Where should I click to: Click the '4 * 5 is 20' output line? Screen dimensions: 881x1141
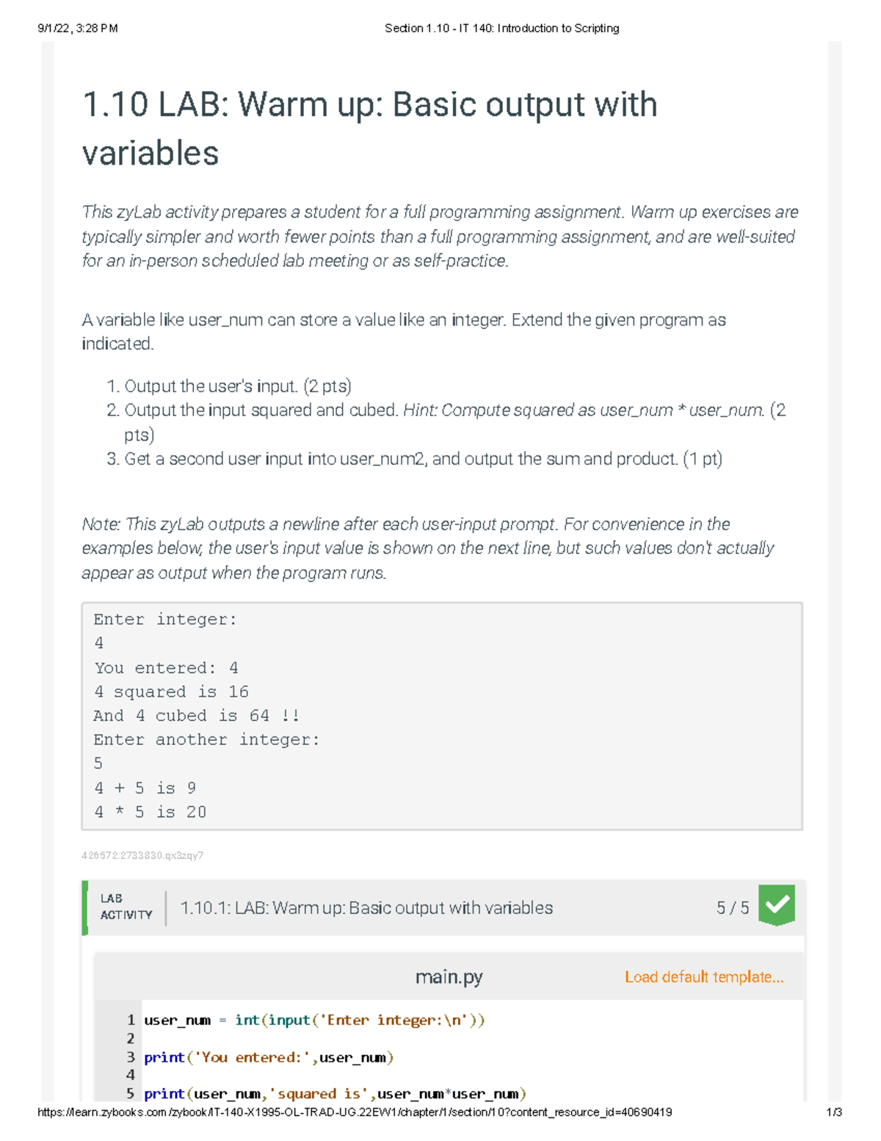click(151, 812)
